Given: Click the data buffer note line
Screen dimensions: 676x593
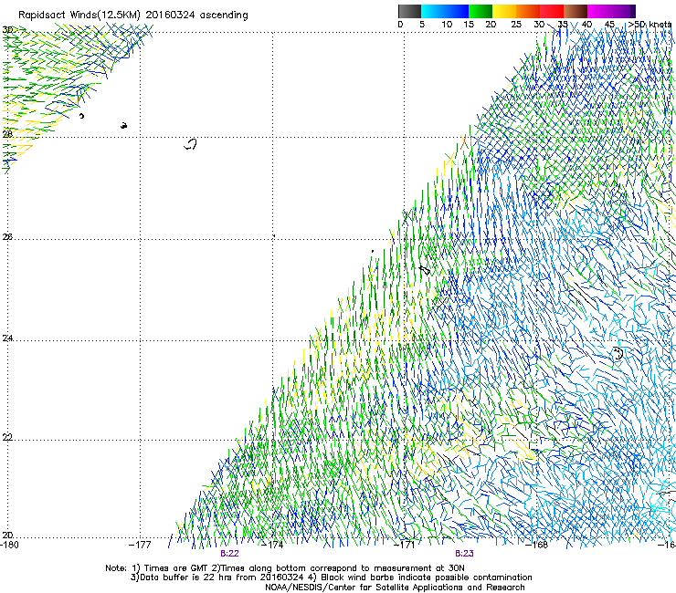Looking at the screenshot, I should (331, 577).
